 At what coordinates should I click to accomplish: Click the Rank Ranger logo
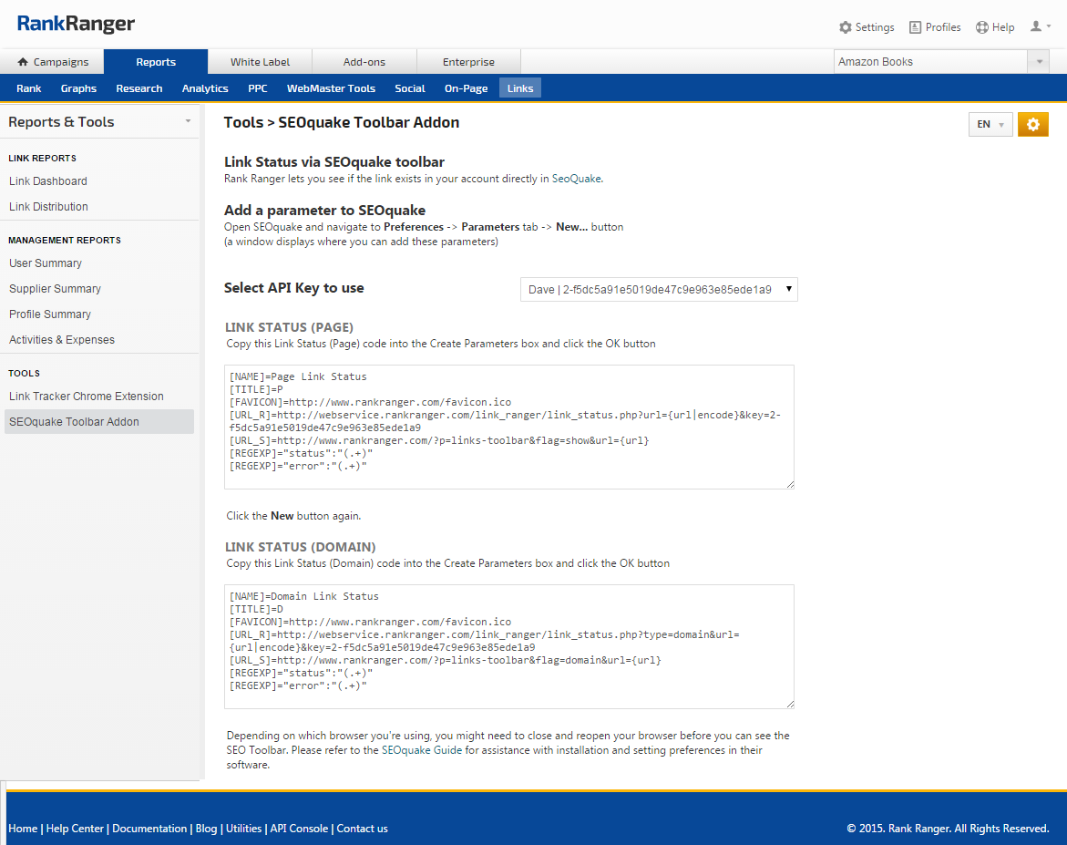[76, 24]
